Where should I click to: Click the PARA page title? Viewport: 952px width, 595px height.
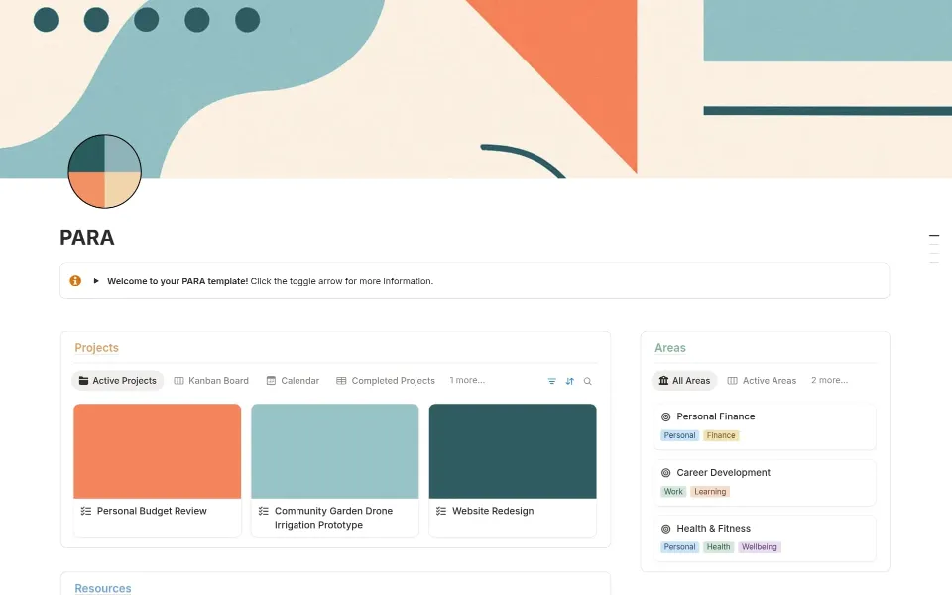pos(87,237)
